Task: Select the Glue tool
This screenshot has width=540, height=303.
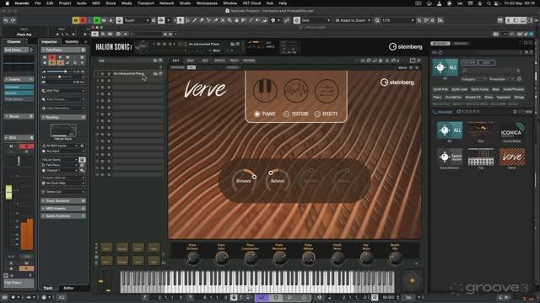Action: (x=216, y=20)
